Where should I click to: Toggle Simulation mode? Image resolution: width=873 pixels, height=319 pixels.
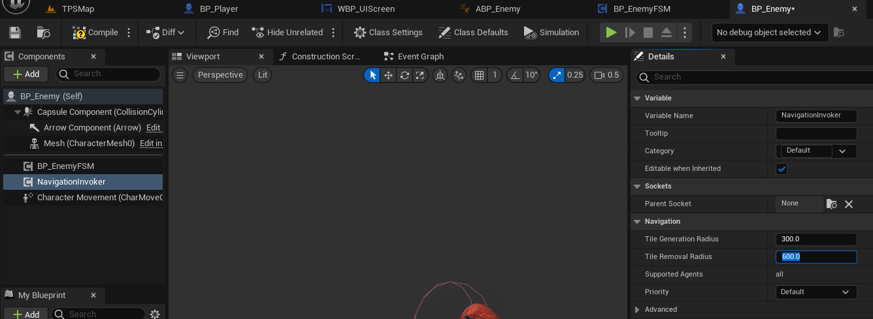tap(552, 33)
